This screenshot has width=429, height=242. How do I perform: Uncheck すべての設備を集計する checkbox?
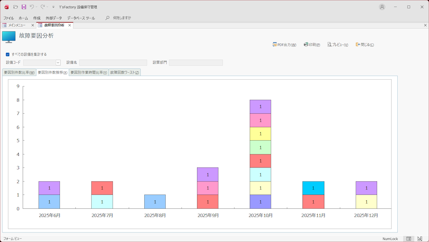pos(8,55)
